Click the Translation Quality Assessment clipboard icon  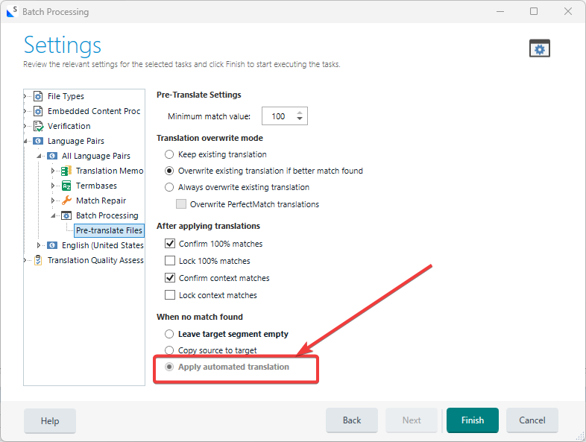pos(38,260)
